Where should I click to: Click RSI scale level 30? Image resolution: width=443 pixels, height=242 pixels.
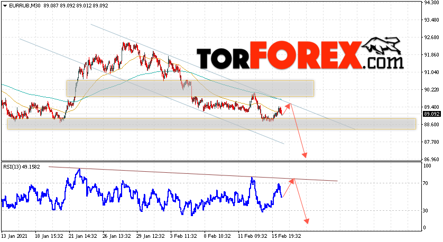tap(426, 211)
